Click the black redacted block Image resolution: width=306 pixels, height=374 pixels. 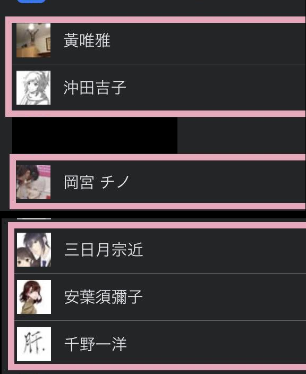point(95,135)
